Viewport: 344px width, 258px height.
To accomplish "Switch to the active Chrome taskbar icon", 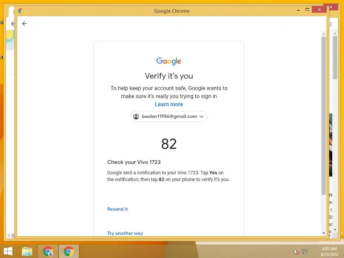I will tap(69, 251).
